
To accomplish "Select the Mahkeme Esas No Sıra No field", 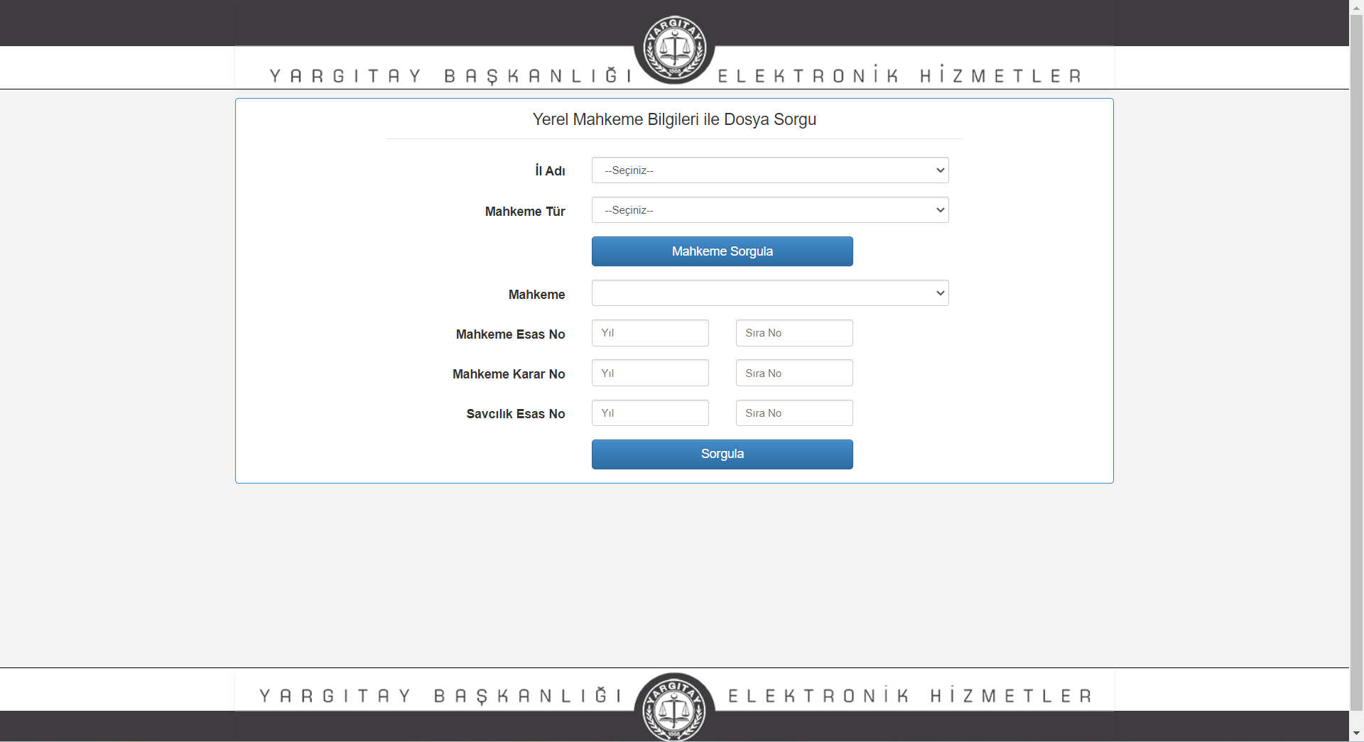I will pyautogui.click(x=794, y=333).
